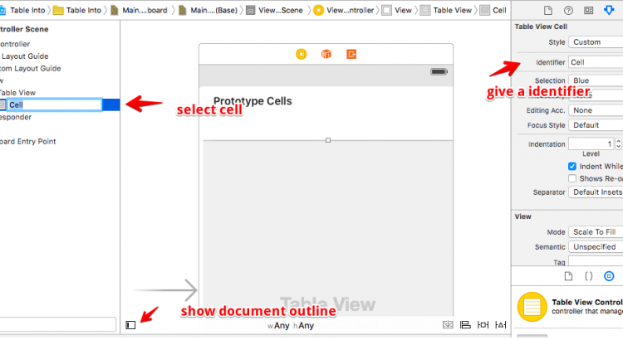Select the Attributes inspector icon

(611, 10)
